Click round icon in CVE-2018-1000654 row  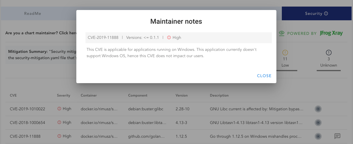tap(318, 123)
